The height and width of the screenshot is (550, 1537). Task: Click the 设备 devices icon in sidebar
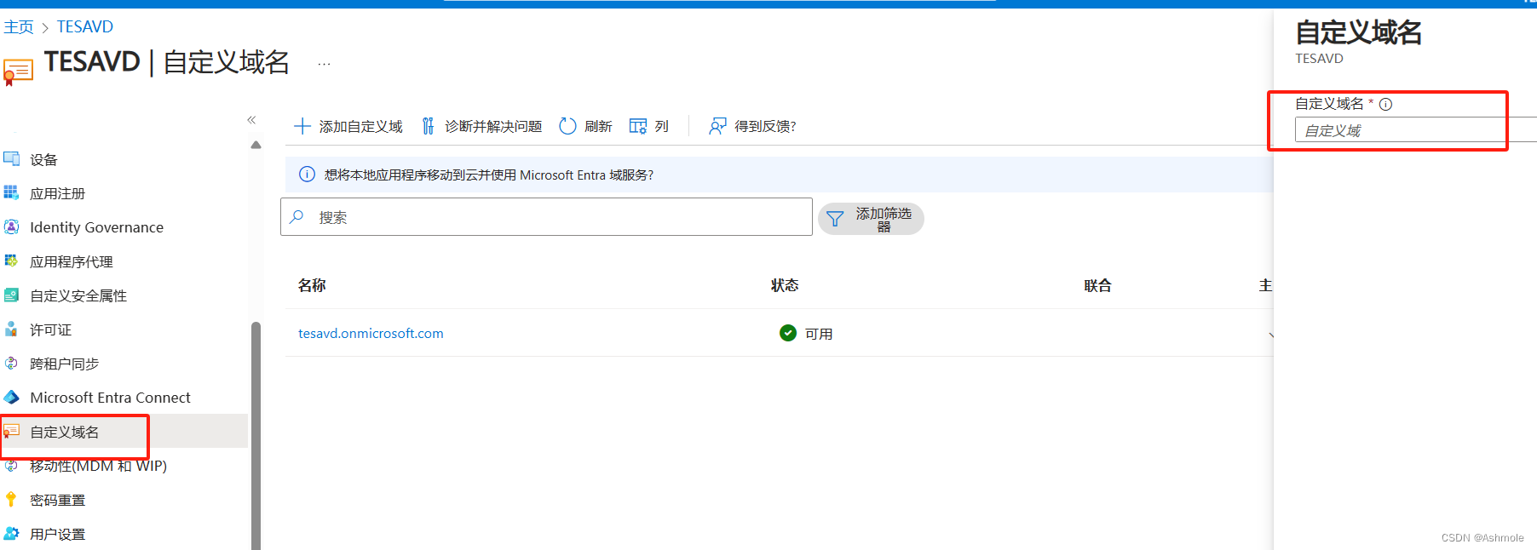(x=11, y=158)
